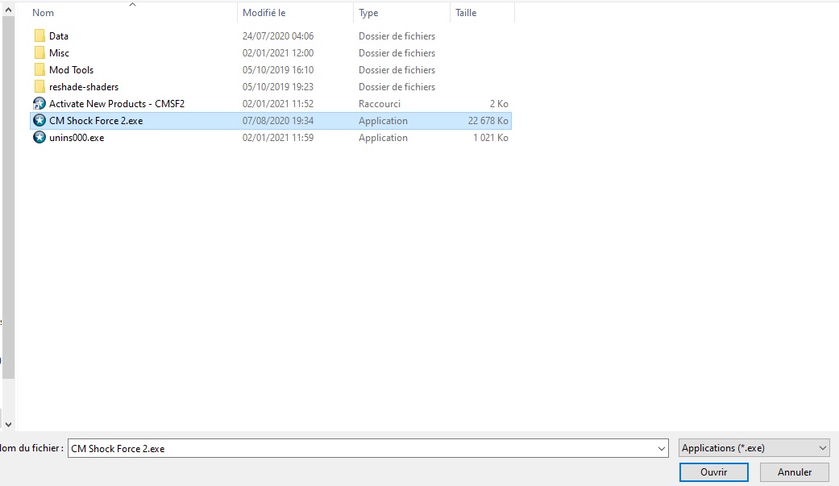The image size is (839, 486).
Task: Select the "CM Shock Force 2.exe" file name
Action: 97,120
